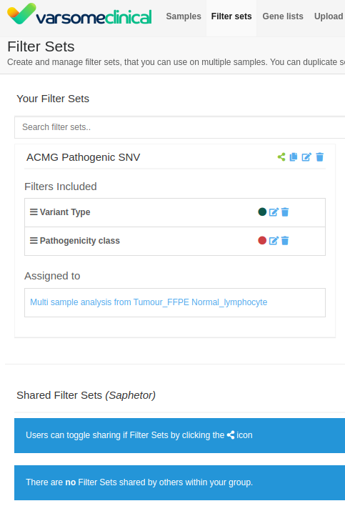345x531 pixels.
Task: Edit the Pathogenicity class filter
Action: point(274,240)
